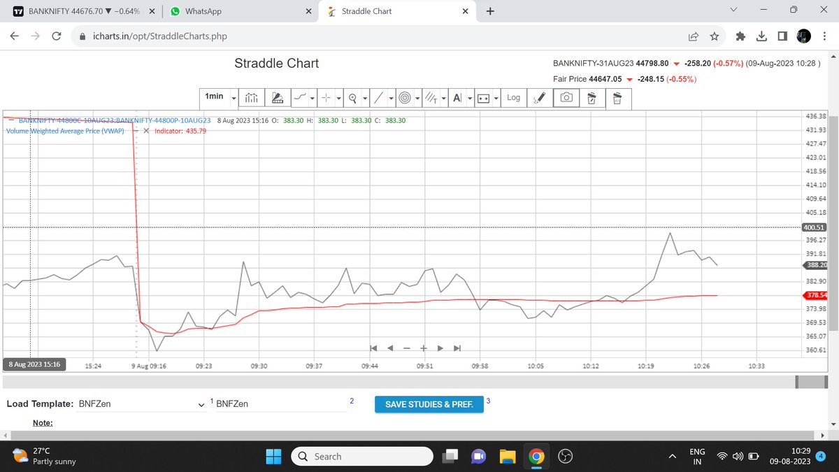
Task: Click the SAVE STUDIES & PREF button
Action: coord(429,404)
